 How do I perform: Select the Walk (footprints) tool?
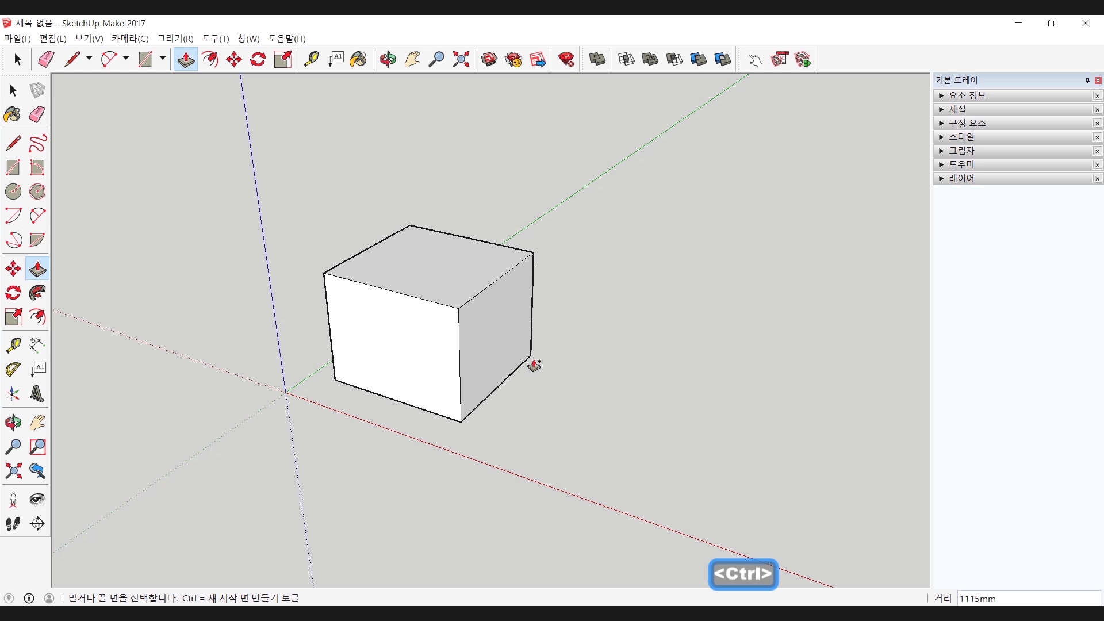click(13, 524)
